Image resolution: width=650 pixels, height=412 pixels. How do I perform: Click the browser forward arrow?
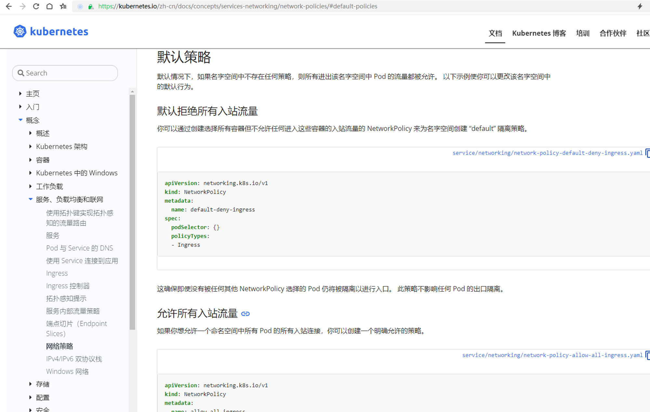(x=22, y=6)
